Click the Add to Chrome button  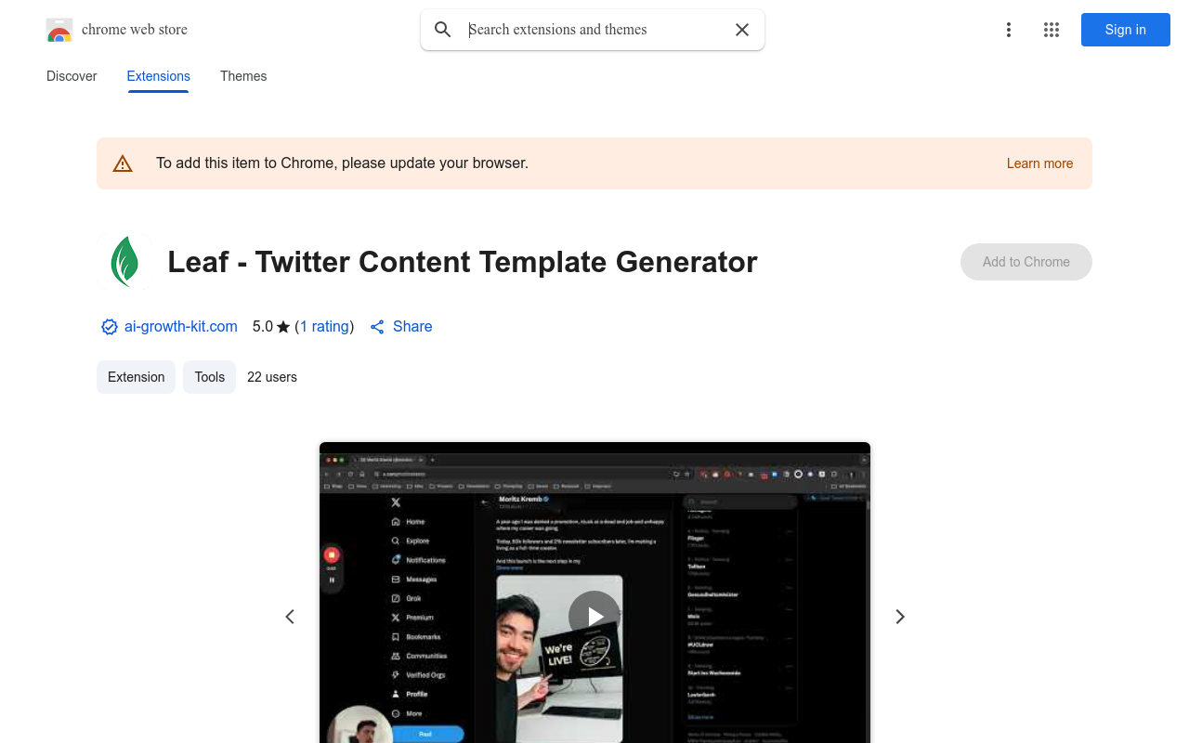tap(1026, 262)
